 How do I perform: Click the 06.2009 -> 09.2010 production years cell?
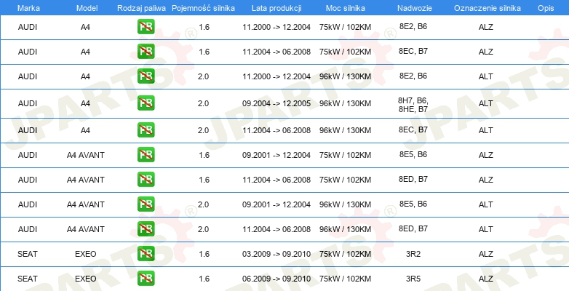pyautogui.click(x=276, y=279)
